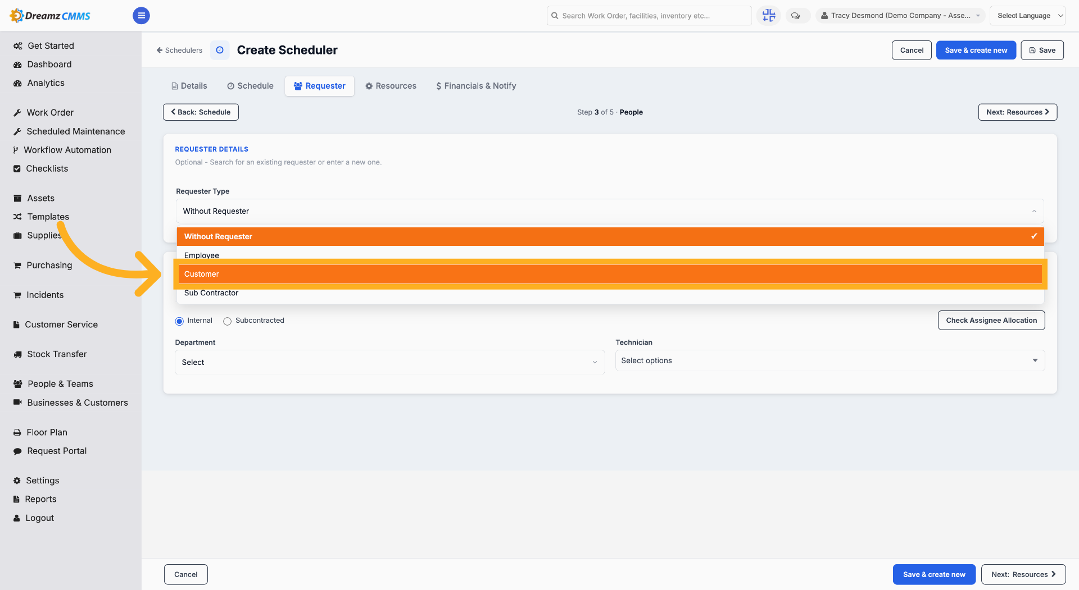Image resolution: width=1079 pixels, height=590 pixels.
Task: Focus the Search Work Order input field
Action: pyautogui.click(x=649, y=16)
